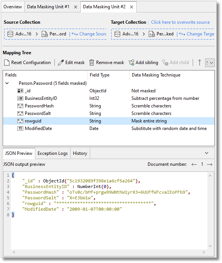Viewport: 222px width, 263px height.
Task: Go to previous document with left arrow
Action: tap(194, 164)
